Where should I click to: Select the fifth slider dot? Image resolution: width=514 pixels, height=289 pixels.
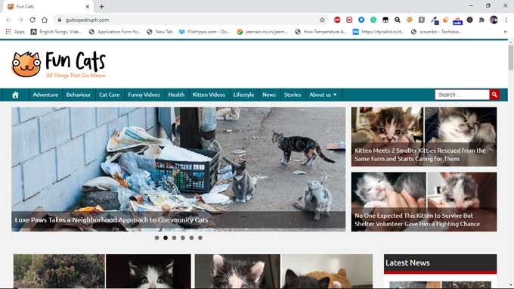(191, 238)
